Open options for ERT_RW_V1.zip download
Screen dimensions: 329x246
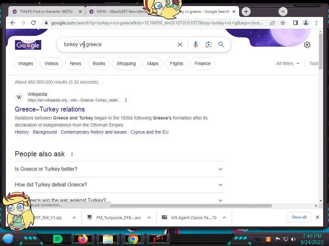(74, 217)
